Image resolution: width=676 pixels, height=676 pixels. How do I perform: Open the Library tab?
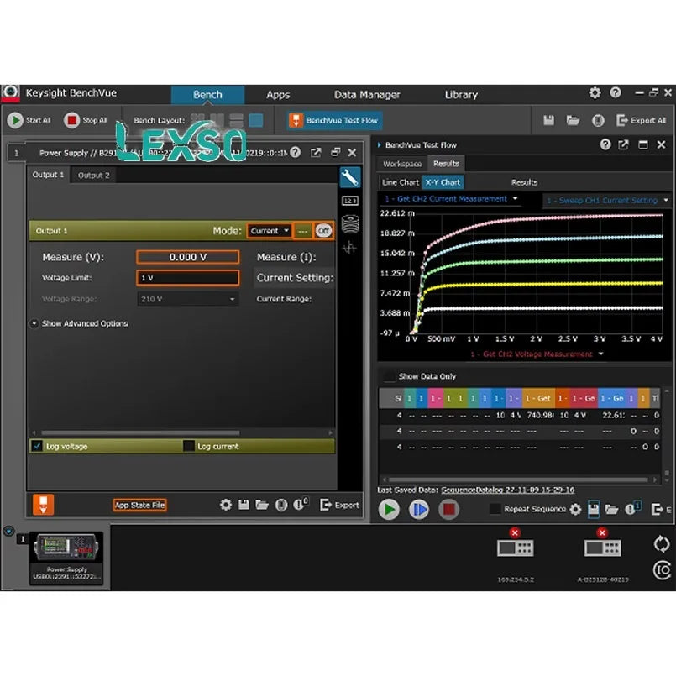[461, 94]
